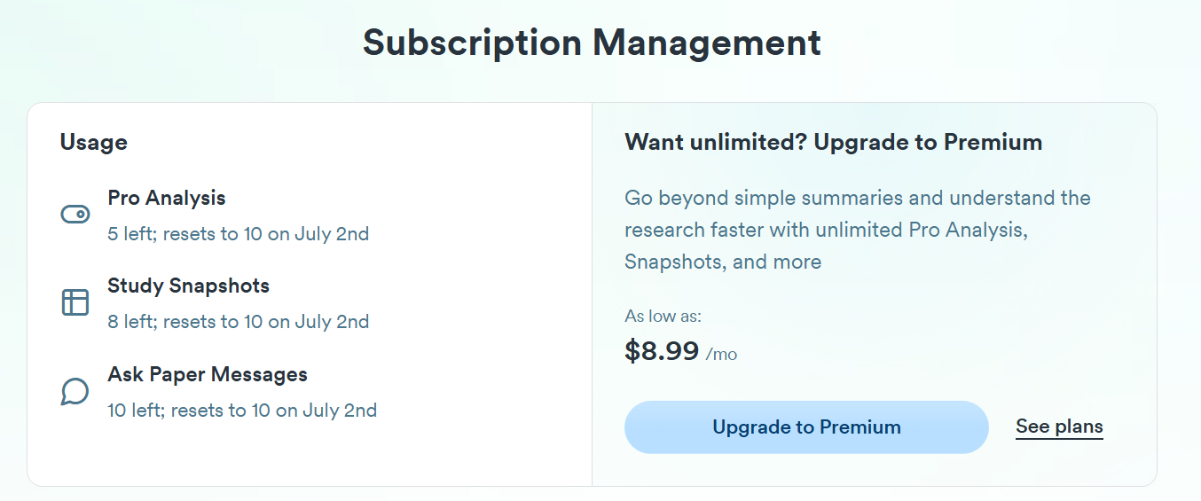Viewport: 1201px width, 501px height.
Task: Click the Pro Analysis toggle icon
Action: 75,215
